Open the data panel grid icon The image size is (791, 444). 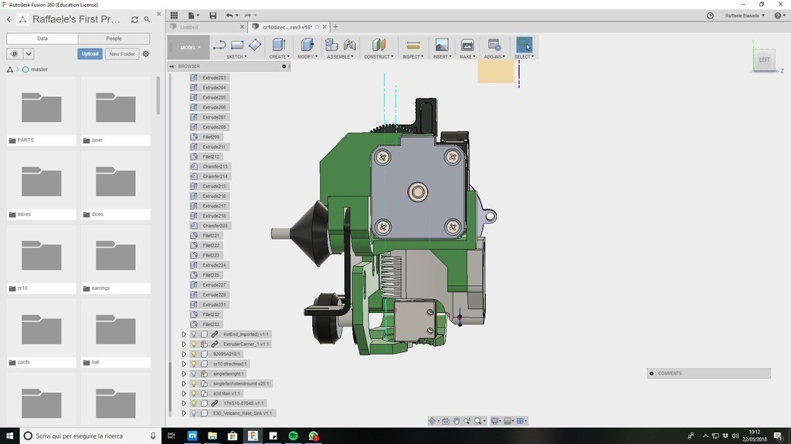pyautogui.click(x=174, y=15)
